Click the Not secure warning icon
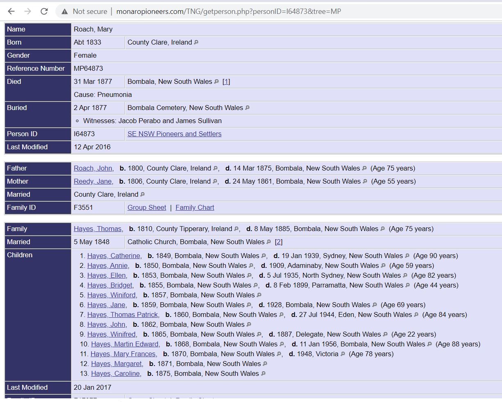 tap(65, 11)
